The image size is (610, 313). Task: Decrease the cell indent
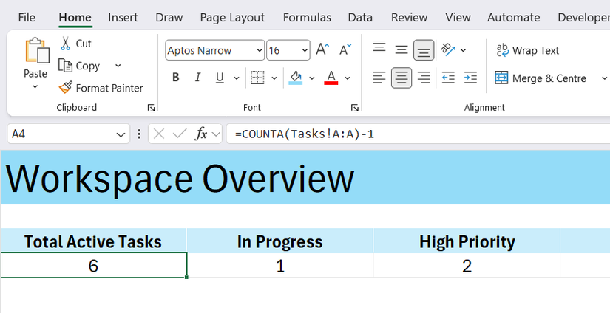448,78
